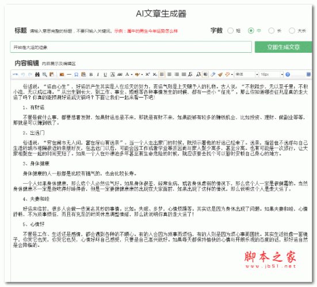
Task: Clear formatting with the eraser tool
Action: point(213,75)
